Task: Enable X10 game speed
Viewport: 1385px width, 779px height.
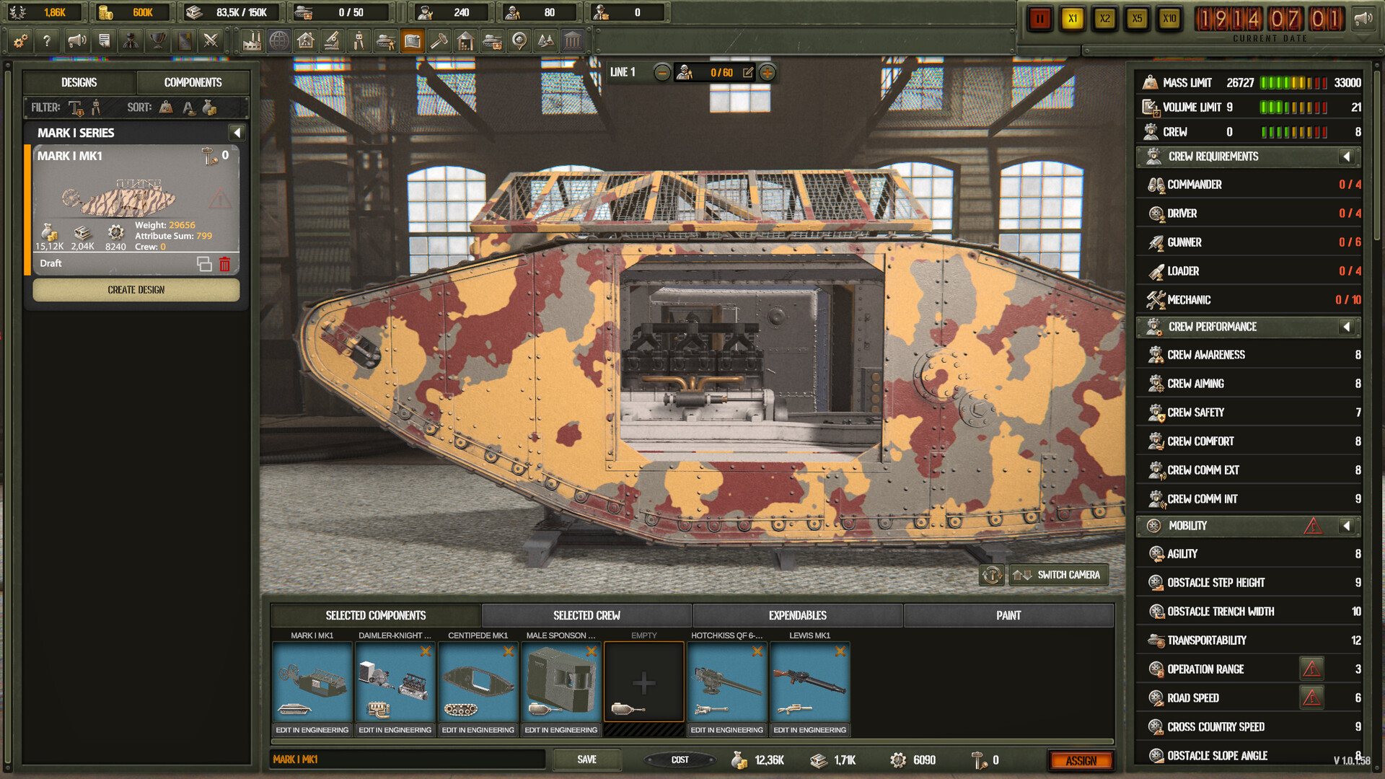Action: pos(1169,19)
